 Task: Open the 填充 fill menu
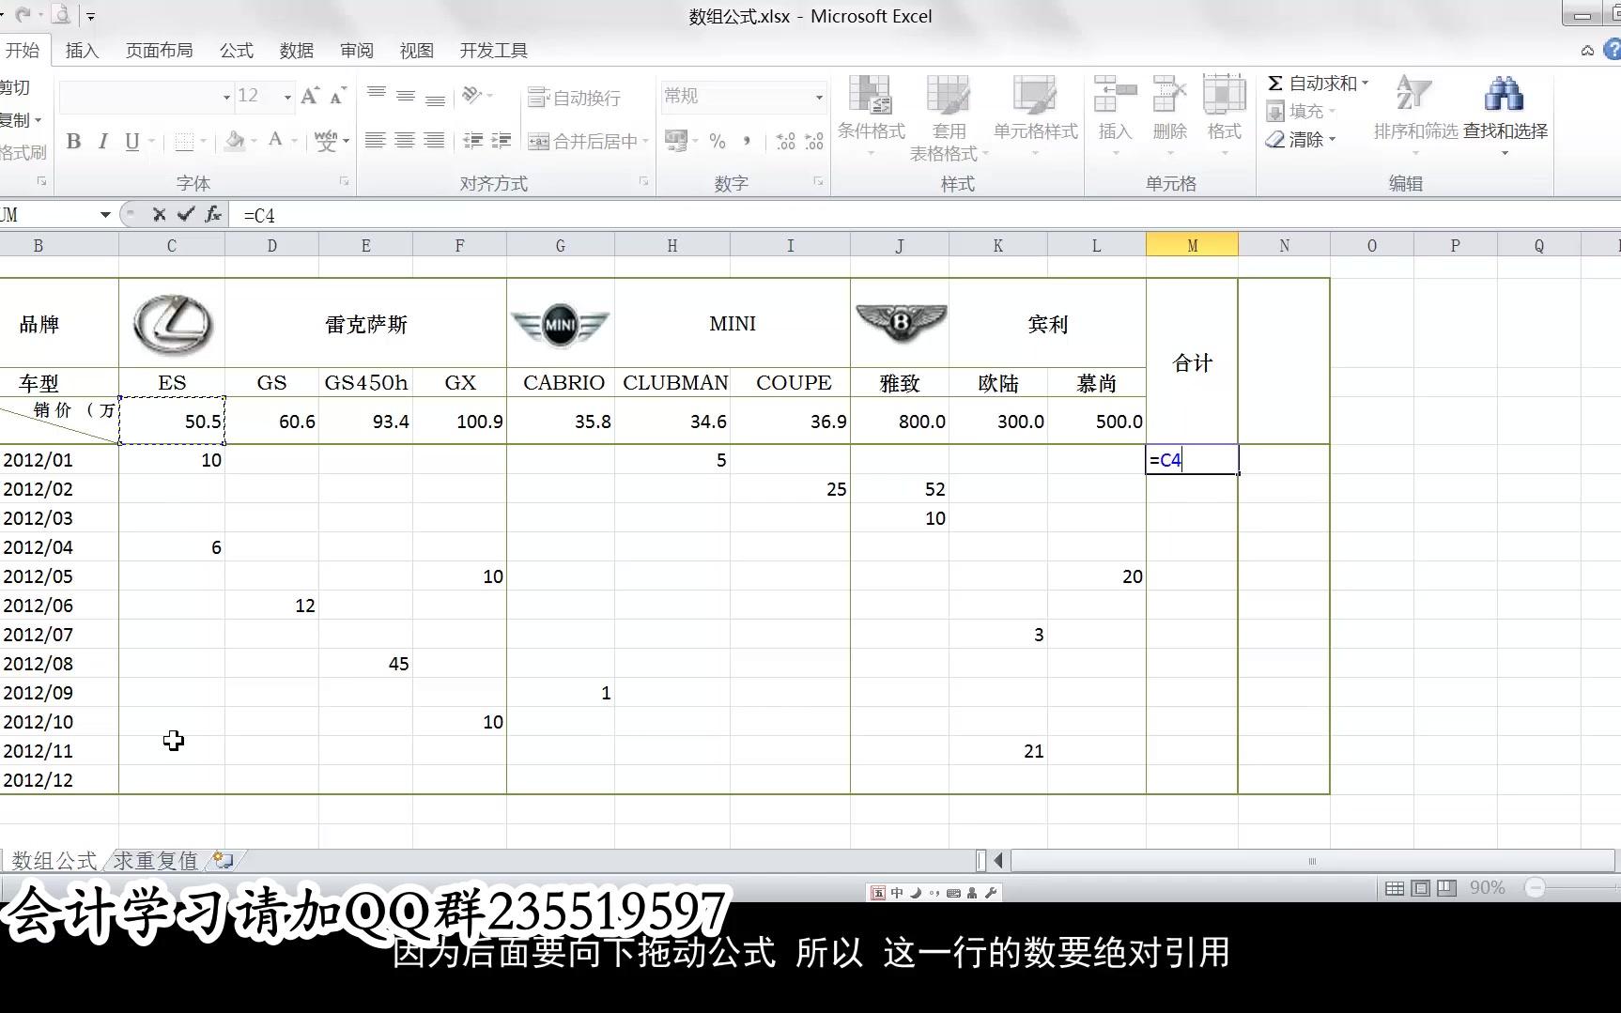pos(1301,112)
